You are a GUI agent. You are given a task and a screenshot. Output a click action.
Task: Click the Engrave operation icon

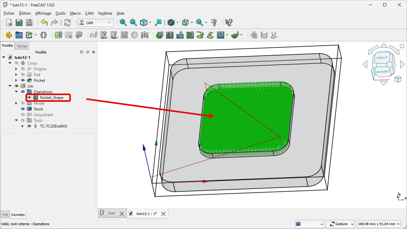(x=210, y=35)
